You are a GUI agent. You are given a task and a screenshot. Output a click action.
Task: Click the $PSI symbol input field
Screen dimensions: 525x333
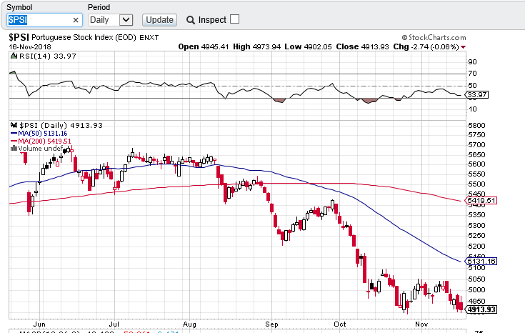[44, 20]
